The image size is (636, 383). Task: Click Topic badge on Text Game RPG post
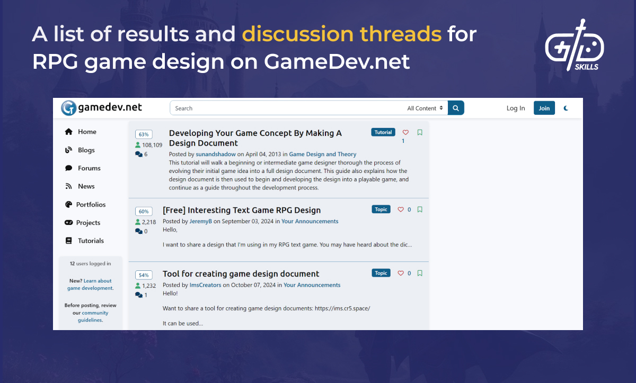pyautogui.click(x=381, y=209)
